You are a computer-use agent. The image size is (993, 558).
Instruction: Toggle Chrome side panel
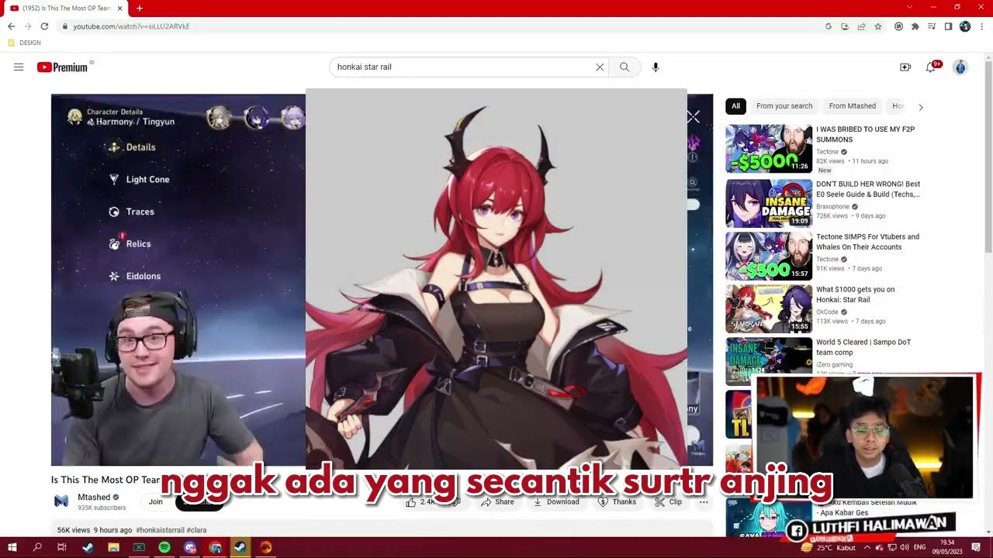(948, 26)
